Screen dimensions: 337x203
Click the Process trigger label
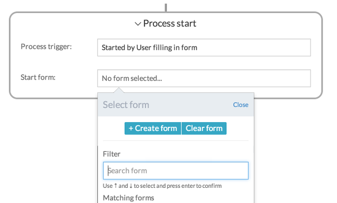[x=46, y=47]
